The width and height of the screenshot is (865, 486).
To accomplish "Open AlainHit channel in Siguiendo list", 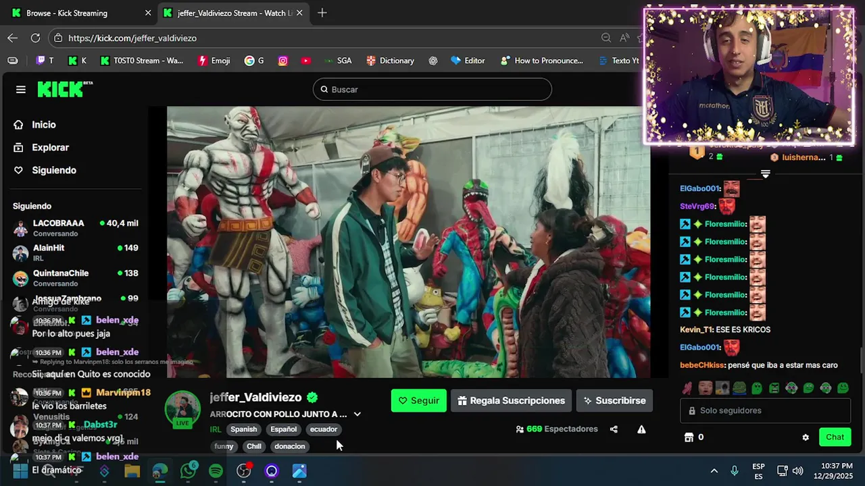I will (x=76, y=253).
